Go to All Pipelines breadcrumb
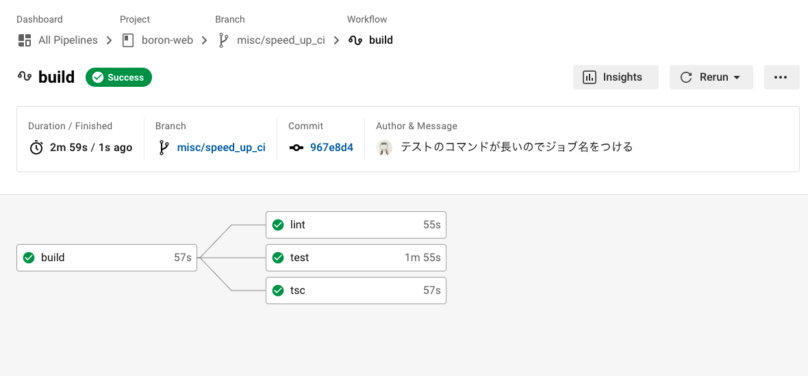Viewport: 808px width, 376px height. click(68, 40)
